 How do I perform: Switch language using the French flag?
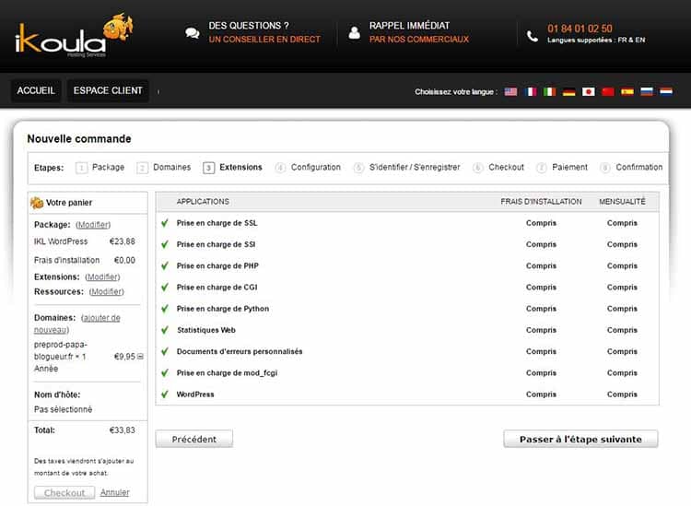coord(530,92)
